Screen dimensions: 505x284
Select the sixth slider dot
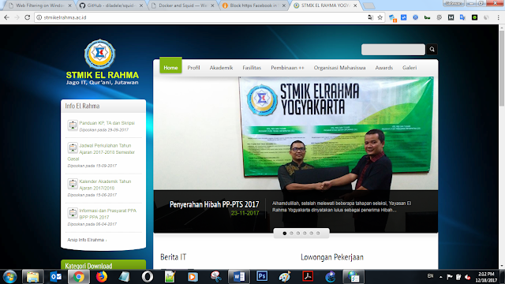coord(318,234)
